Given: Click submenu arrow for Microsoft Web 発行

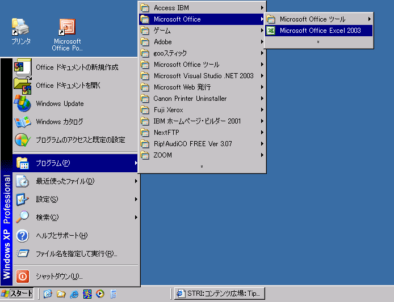Looking at the screenshot, I should 262,87.
